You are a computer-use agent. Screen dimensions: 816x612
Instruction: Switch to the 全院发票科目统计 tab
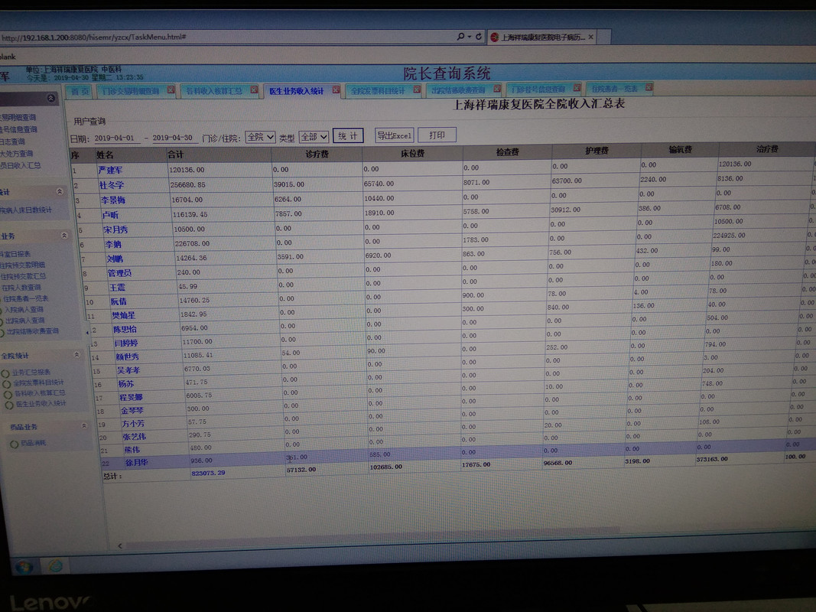(x=378, y=90)
